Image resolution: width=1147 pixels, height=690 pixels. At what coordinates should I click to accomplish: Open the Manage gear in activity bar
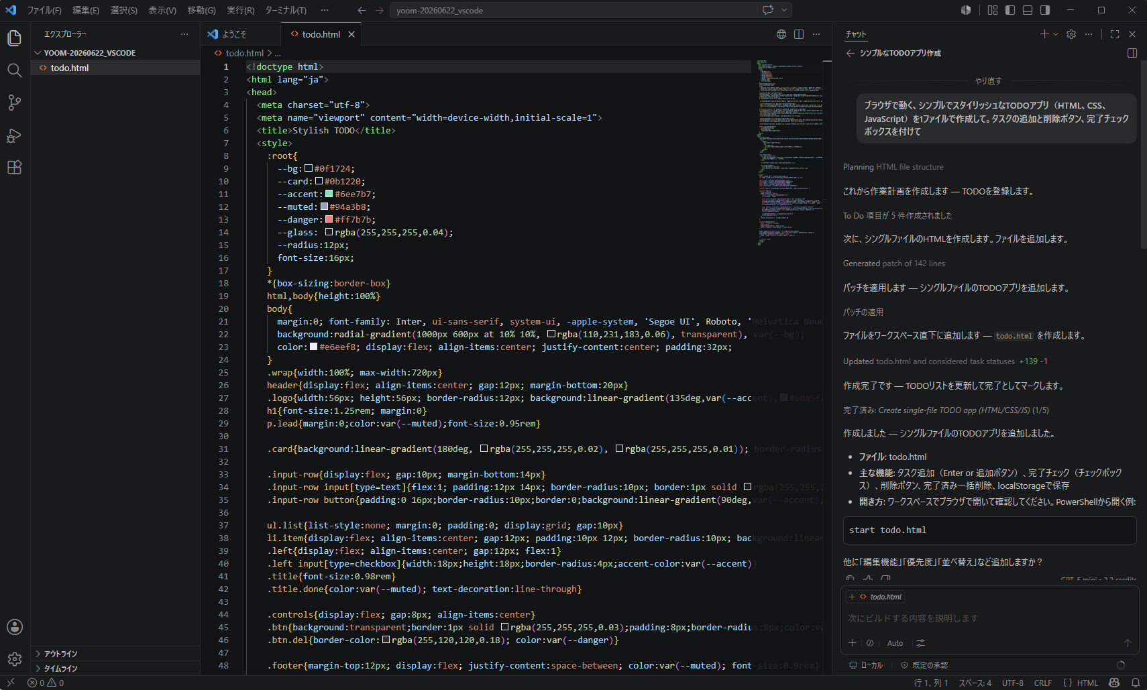coord(14,659)
